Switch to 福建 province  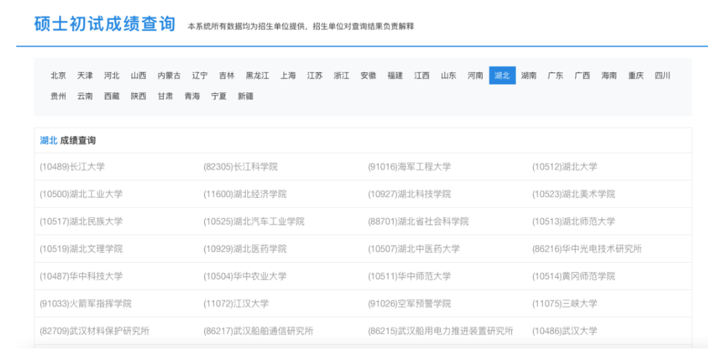395,76
